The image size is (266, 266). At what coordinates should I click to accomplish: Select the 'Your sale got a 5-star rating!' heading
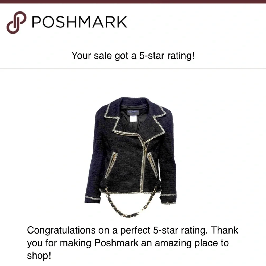133,56
